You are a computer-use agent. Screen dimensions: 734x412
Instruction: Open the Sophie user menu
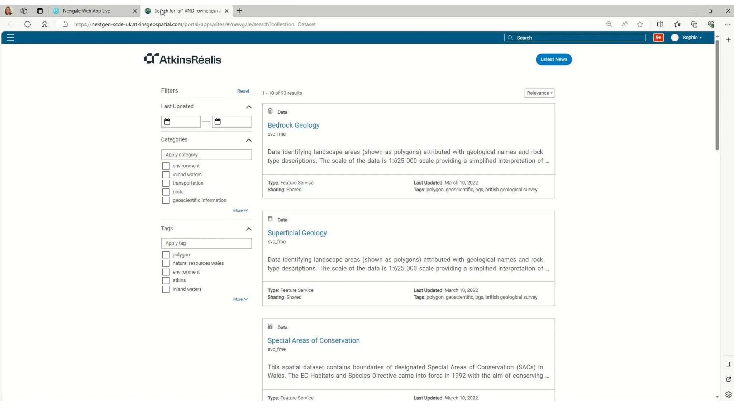pyautogui.click(x=692, y=38)
